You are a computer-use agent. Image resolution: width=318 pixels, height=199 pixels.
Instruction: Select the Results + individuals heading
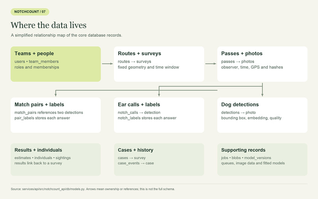(x=38, y=150)
